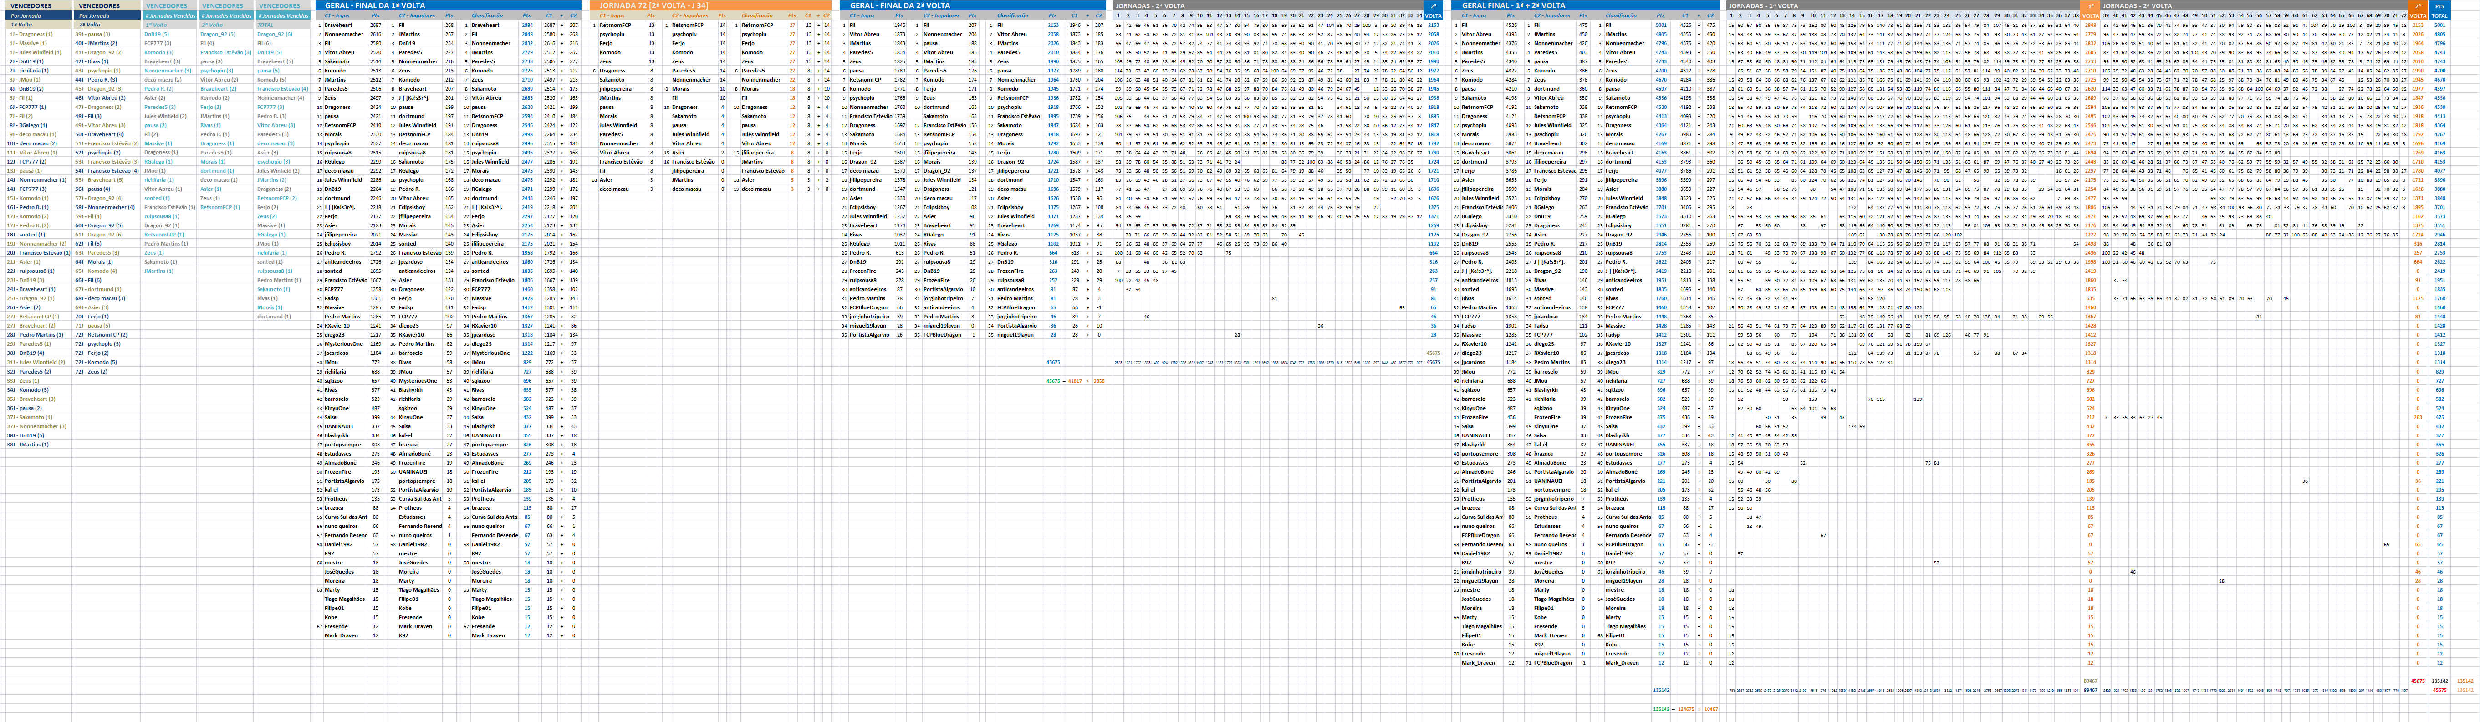Select the 'GERAL FINAL - 1ª + 2ª VOLTA' title cell

coord(1586,6)
